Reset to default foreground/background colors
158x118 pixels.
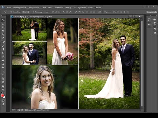click(x=2, y=93)
